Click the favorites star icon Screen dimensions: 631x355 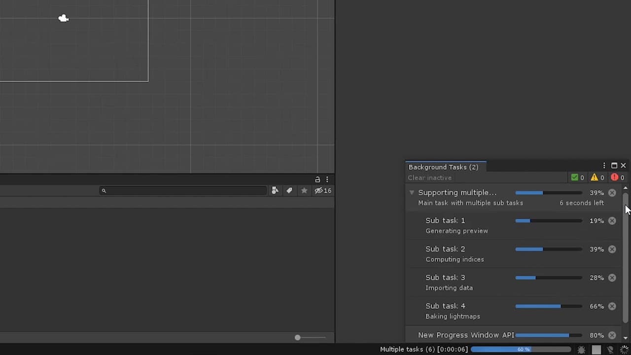(304, 191)
